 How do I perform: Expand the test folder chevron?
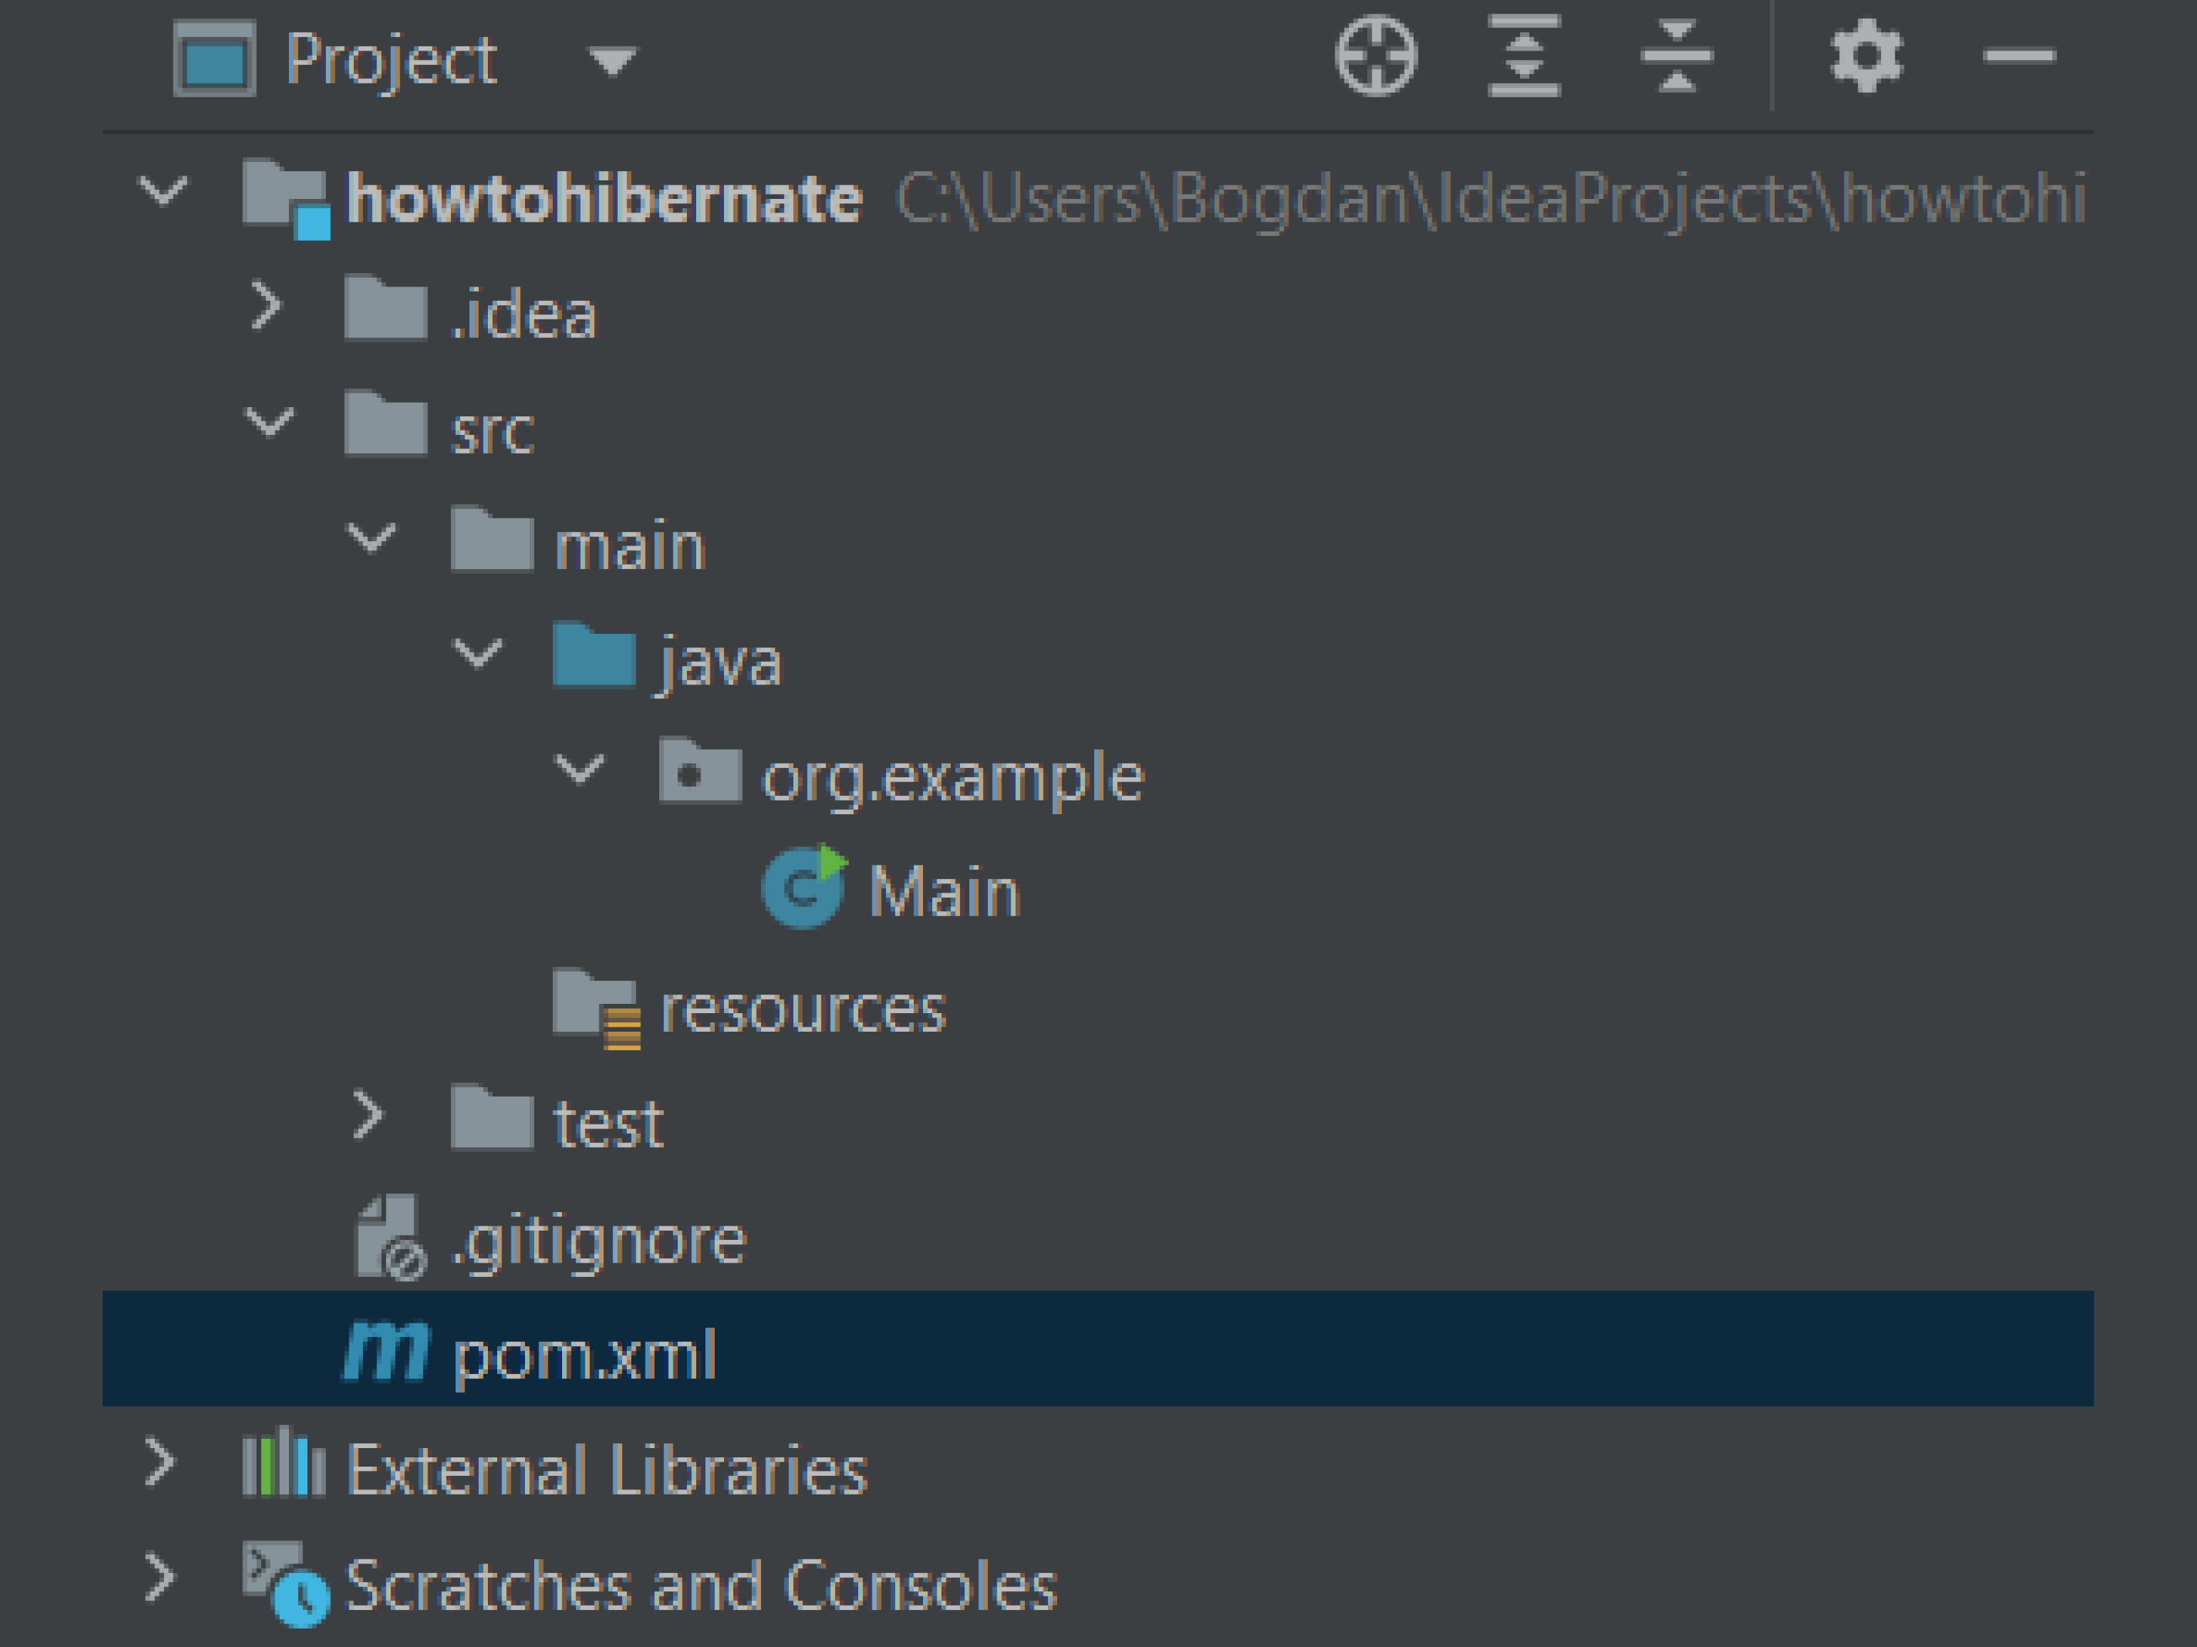click(369, 1116)
